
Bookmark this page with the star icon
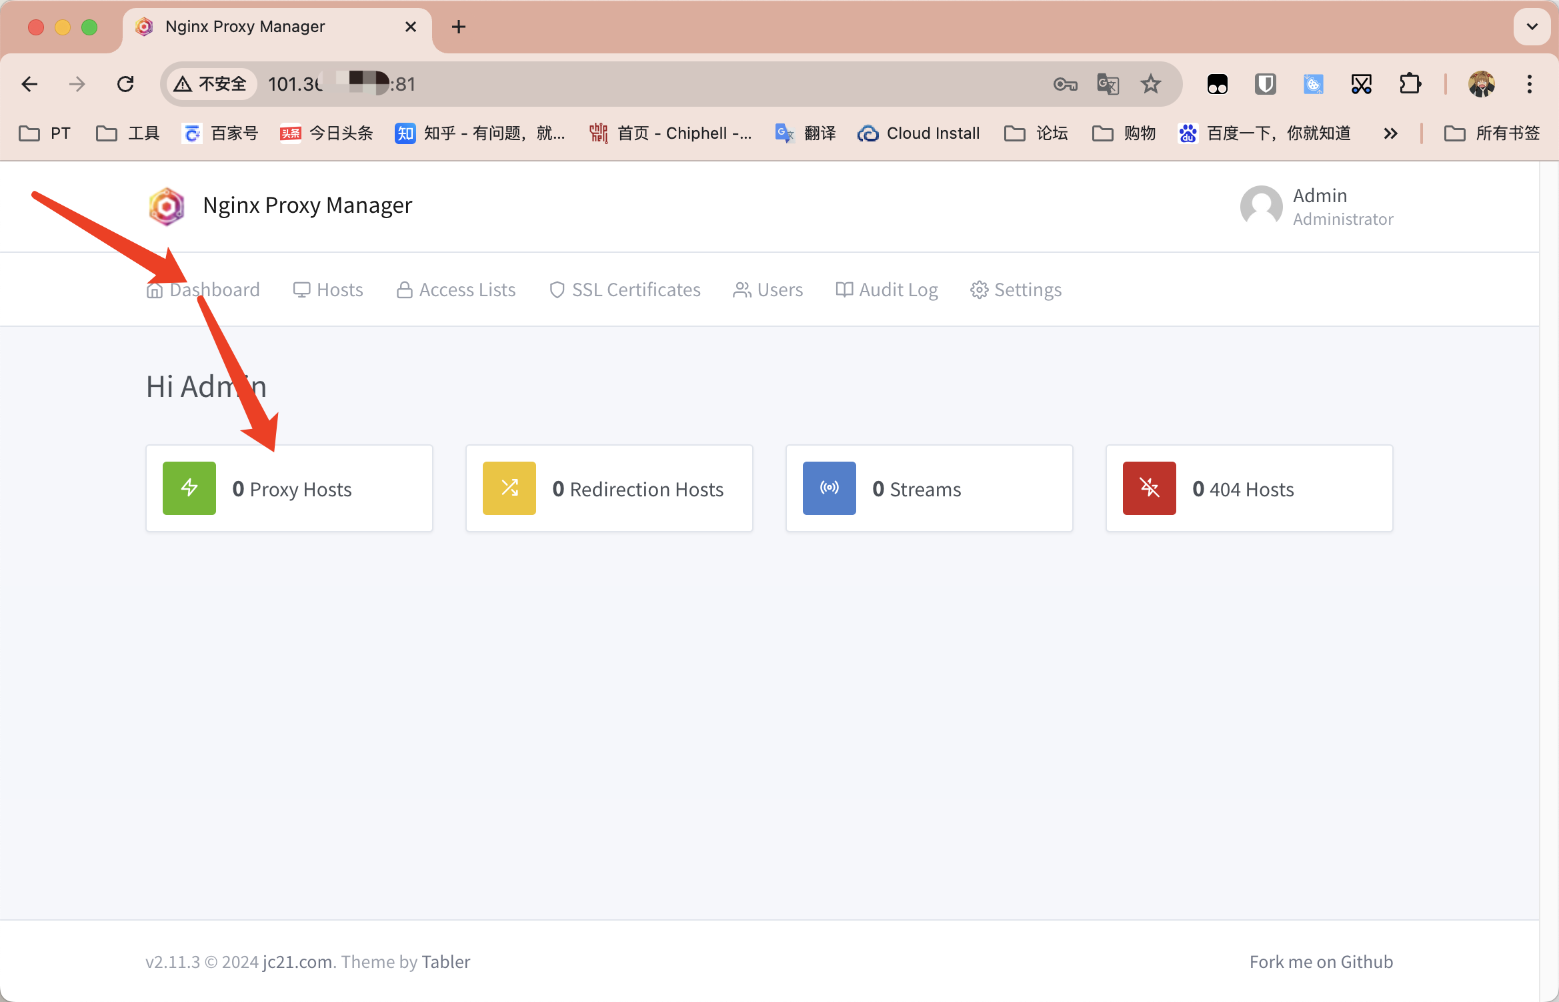(1151, 84)
